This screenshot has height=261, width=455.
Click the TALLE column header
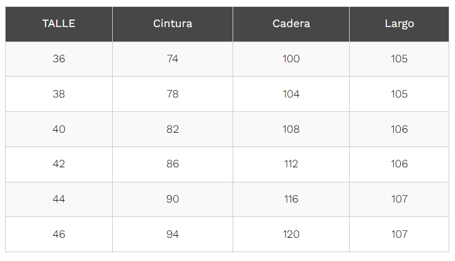(x=59, y=24)
